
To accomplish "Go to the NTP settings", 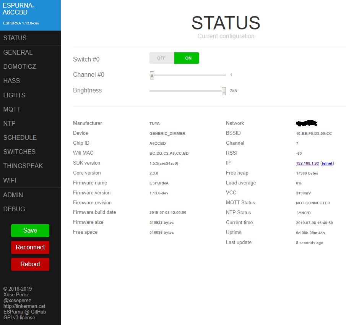I will tap(30, 123).
